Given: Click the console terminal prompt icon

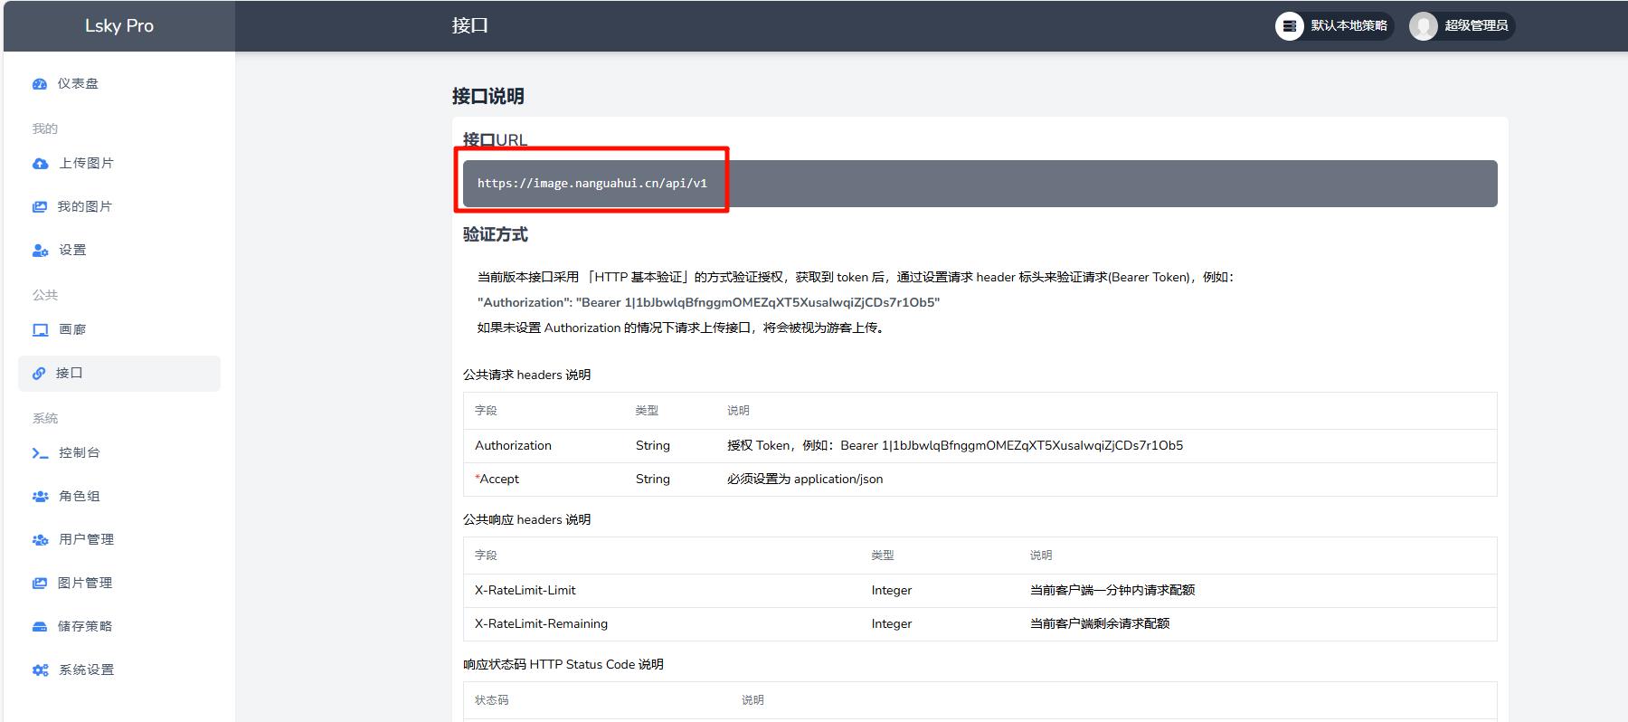Looking at the screenshot, I should pyautogui.click(x=41, y=453).
